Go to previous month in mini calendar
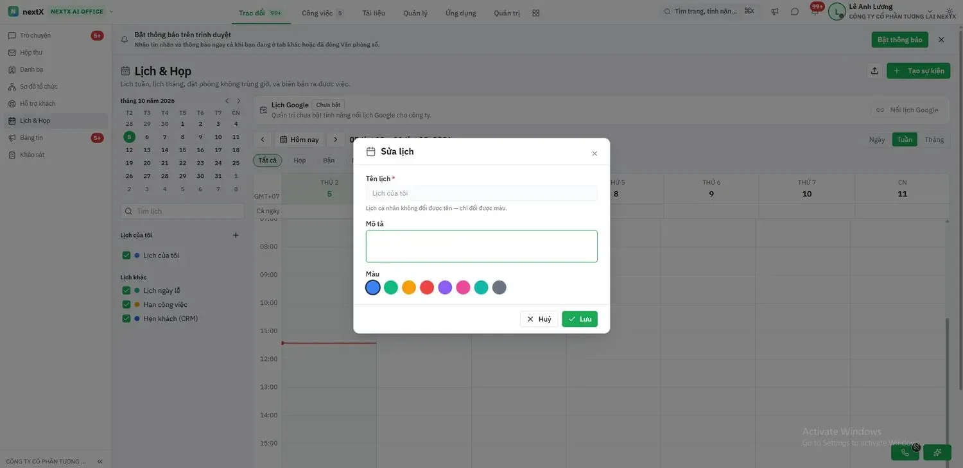This screenshot has height=468, width=963. [227, 101]
